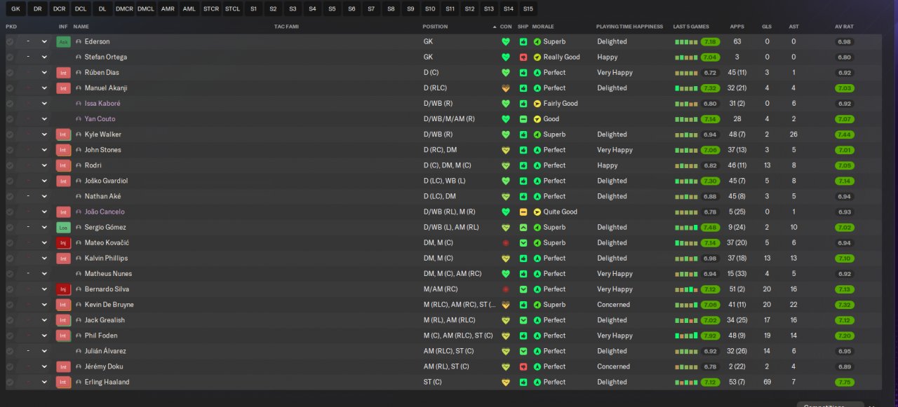Select the GK position slot

click(x=15, y=8)
